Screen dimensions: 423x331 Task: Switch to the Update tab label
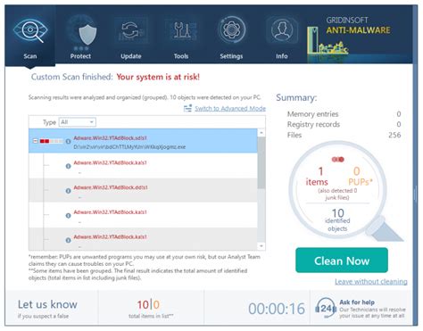(131, 56)
